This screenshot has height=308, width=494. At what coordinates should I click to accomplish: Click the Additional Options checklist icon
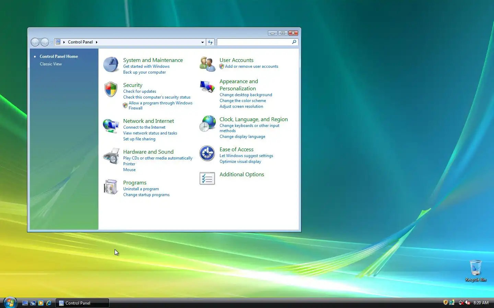click(207, 178)
